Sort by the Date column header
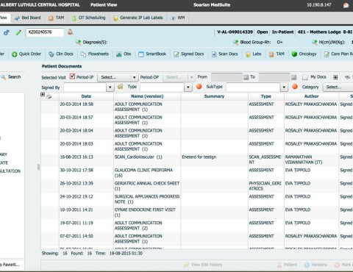The height and width of the screenshot is (272, 353). (x=86, y=96)
